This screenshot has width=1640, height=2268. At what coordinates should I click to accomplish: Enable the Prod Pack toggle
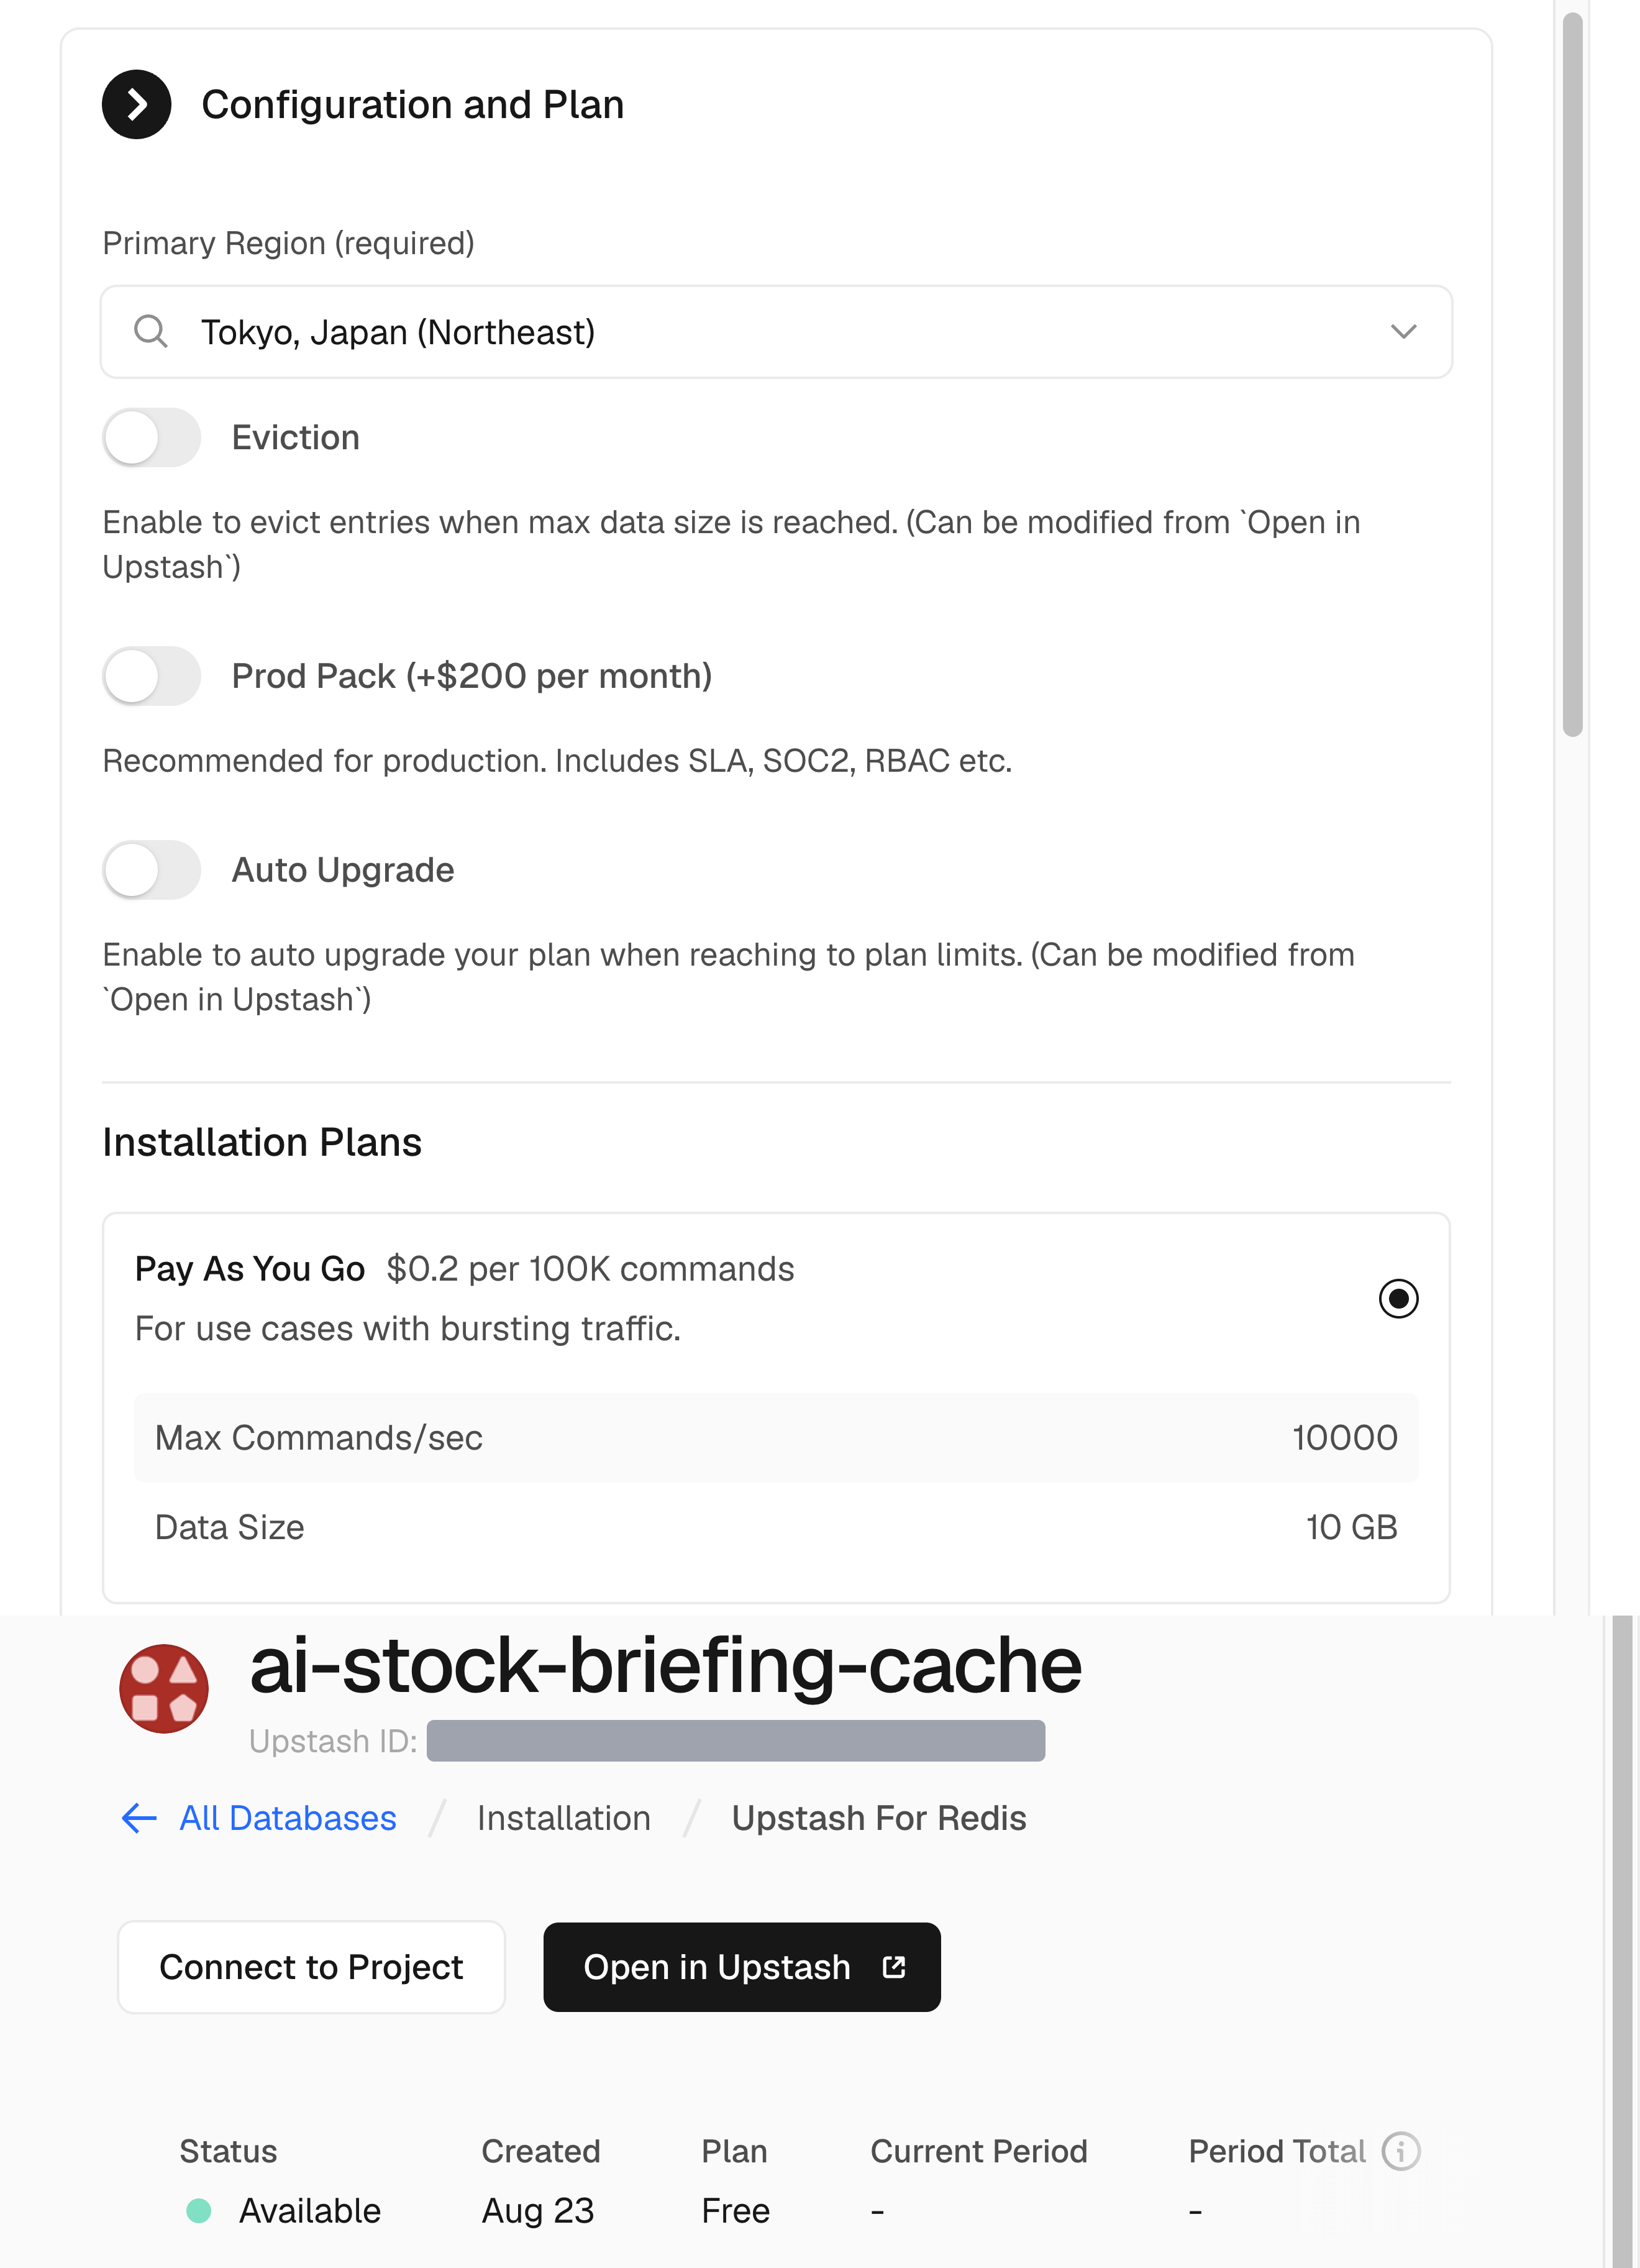pyautogui.click(x=152, y=676)
